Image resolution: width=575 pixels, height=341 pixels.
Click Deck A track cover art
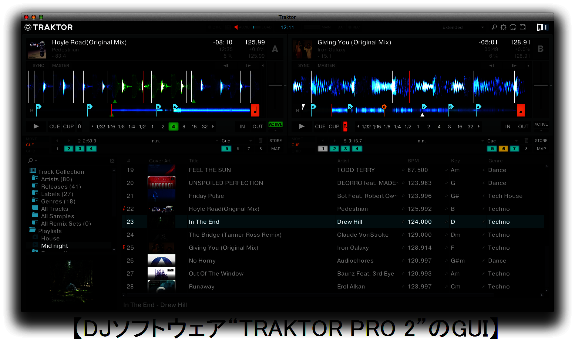click(37, 50)
